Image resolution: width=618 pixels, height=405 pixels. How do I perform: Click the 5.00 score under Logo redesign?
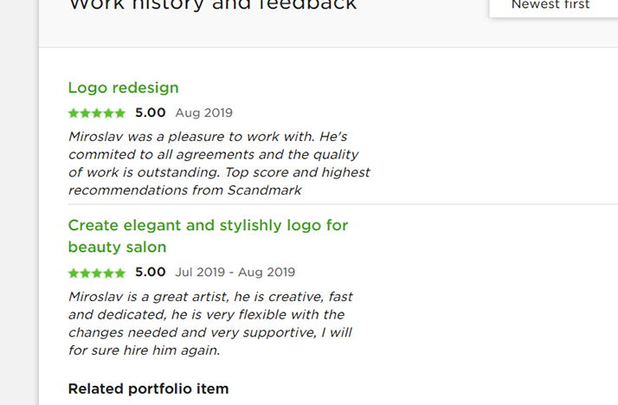[150, 113]
